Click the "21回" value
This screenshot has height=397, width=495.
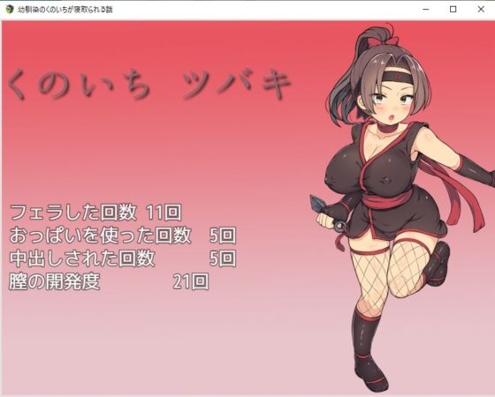point(191,281)
